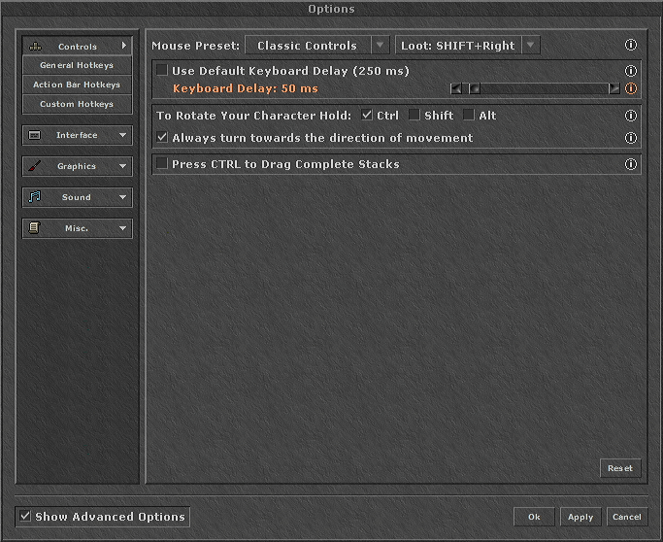Image resolution: width=663 pixels, height=542 pixels.
Task: Click the Reset button
Action: 620,468
